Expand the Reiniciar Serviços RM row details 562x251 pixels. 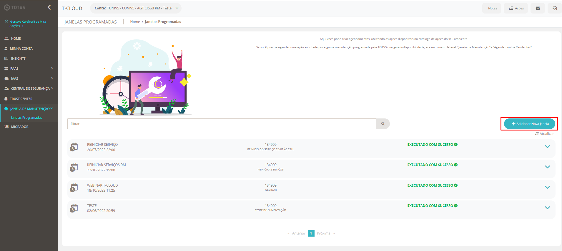547,167
